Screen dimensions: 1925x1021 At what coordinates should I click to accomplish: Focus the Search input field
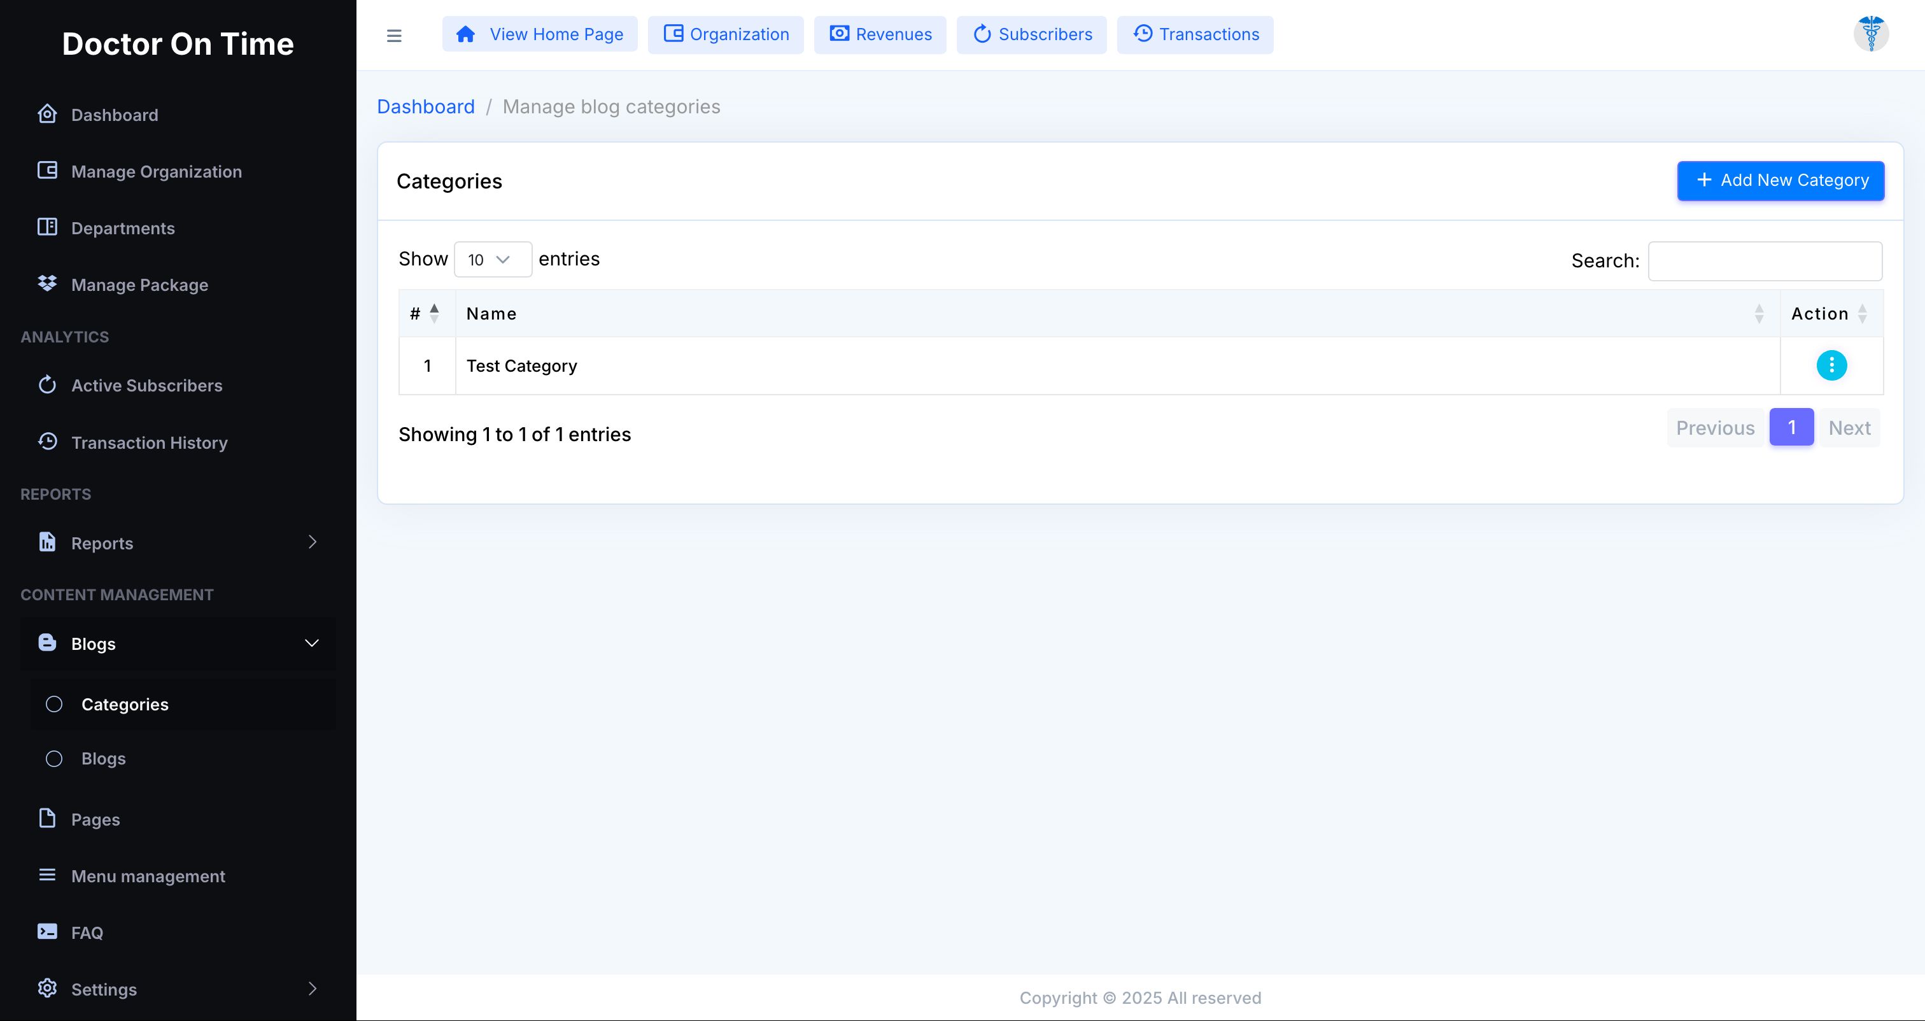point(1765,261)
